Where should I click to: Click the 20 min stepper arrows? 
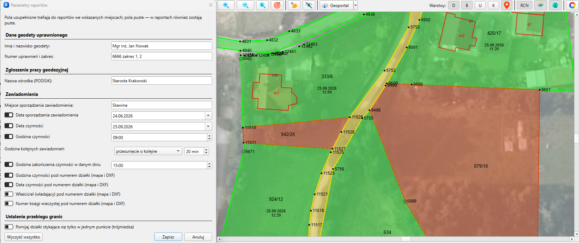[x=206, y=151]
